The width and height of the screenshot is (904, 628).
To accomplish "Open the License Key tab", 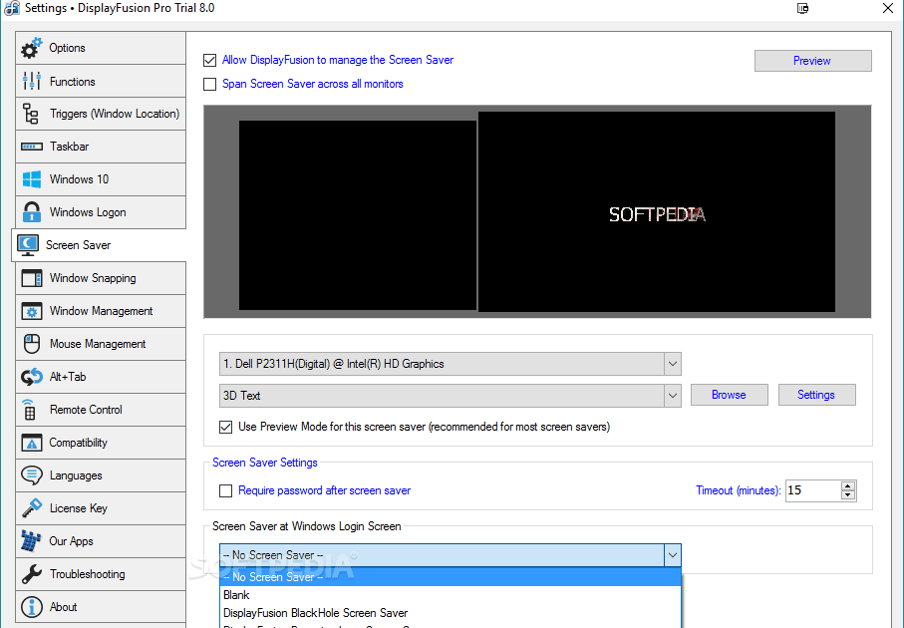I will (101, 508).
